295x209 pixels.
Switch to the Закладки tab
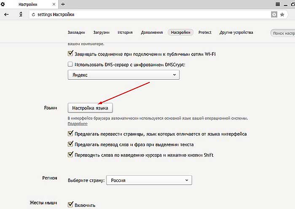[76, 32]
